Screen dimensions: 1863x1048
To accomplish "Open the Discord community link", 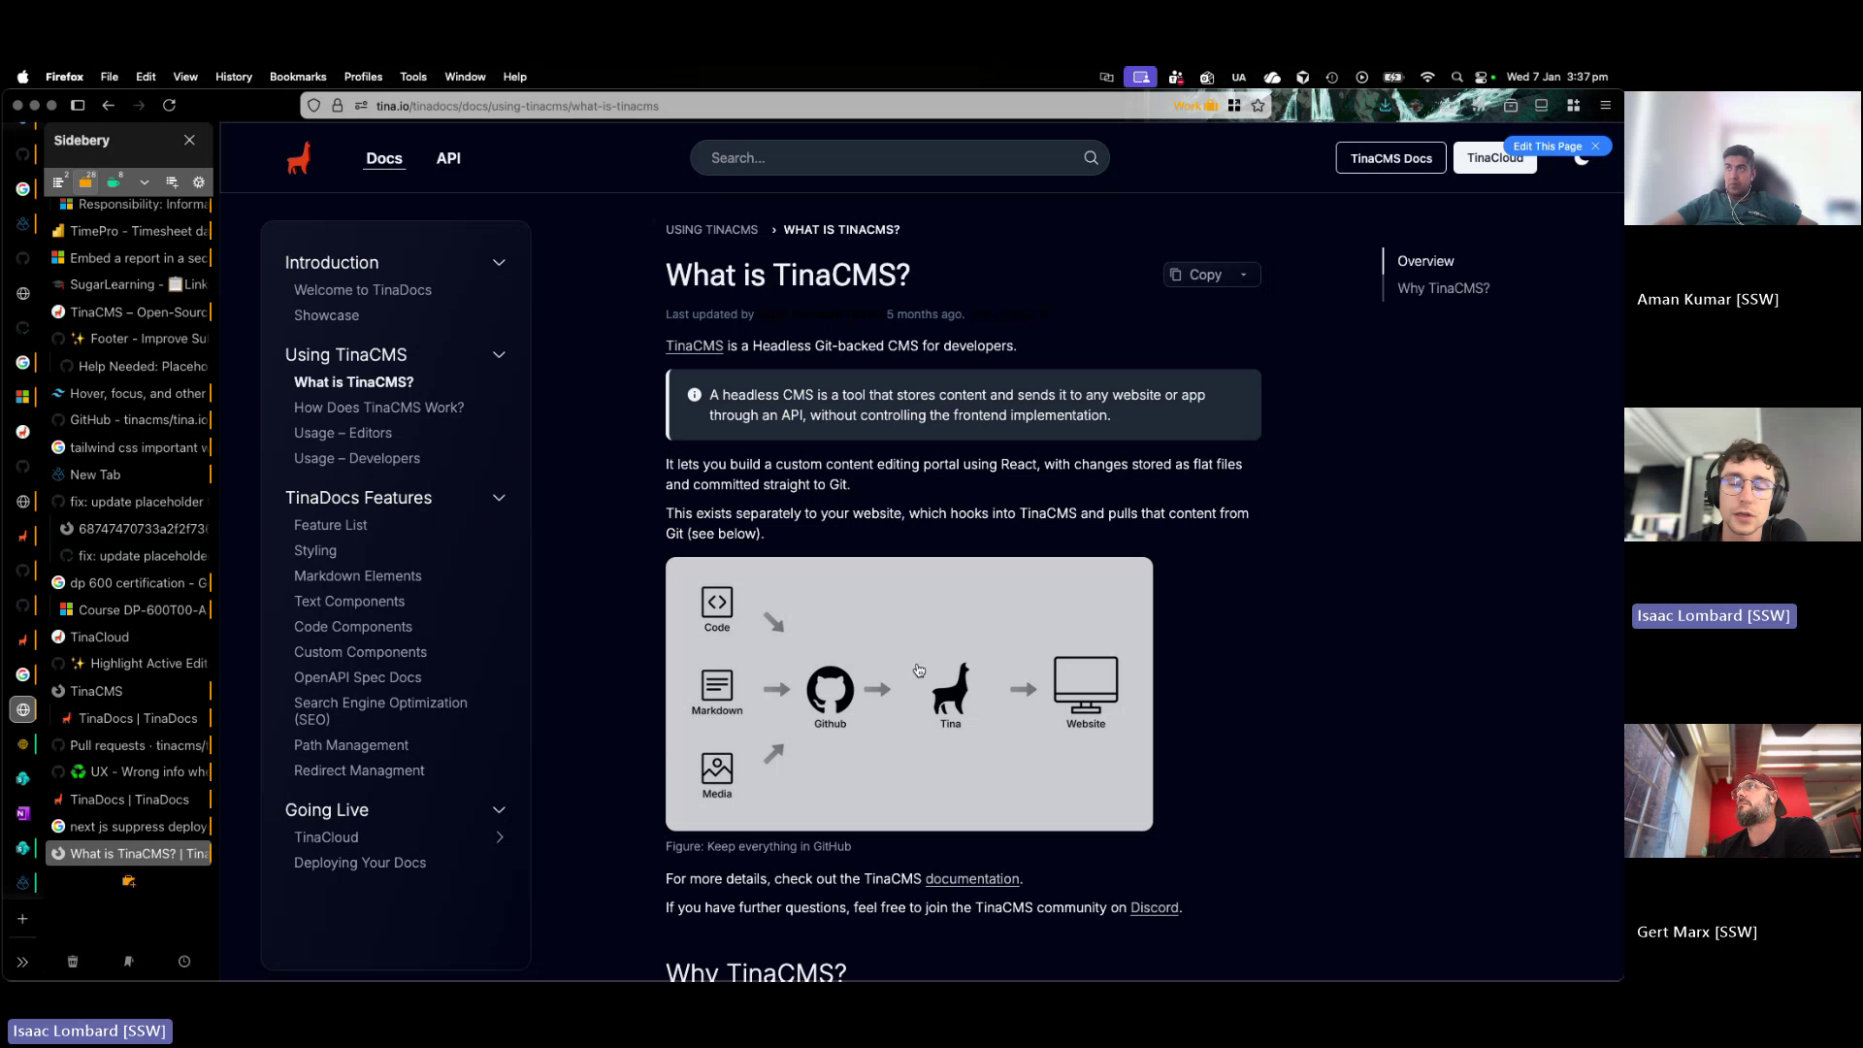I will coord(1154,907).
